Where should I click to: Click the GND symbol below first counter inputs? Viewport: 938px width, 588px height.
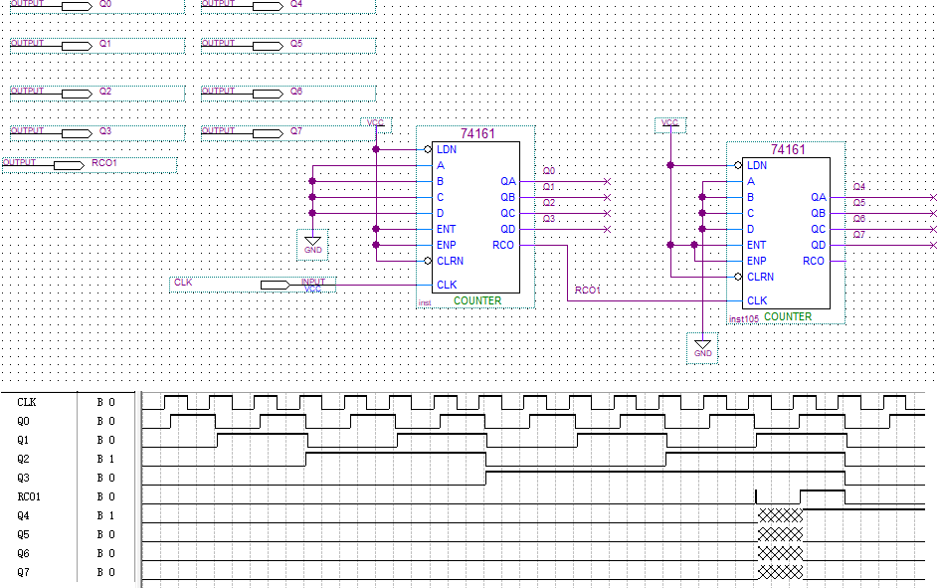pyautogui.click(x=313, y=246)
